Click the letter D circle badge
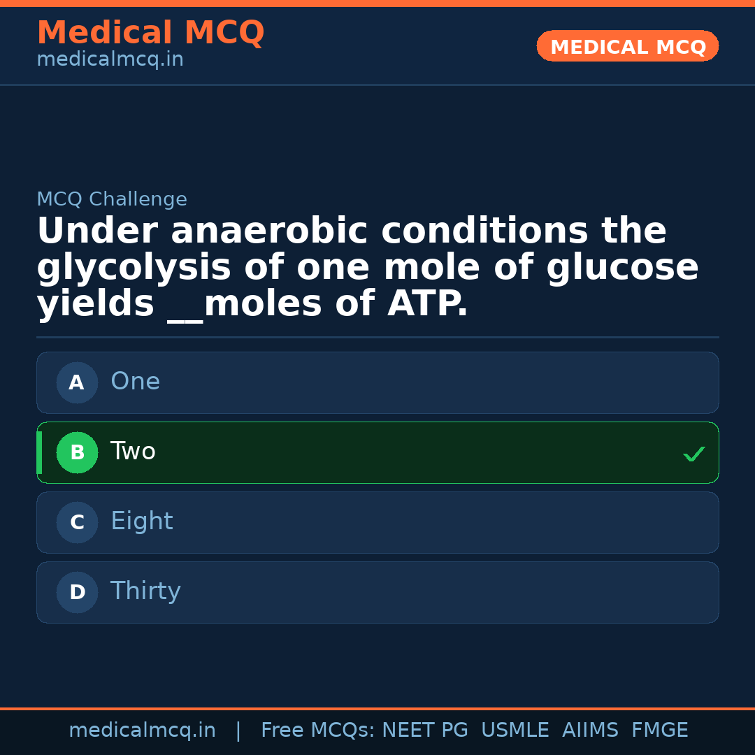 point(77,592)
